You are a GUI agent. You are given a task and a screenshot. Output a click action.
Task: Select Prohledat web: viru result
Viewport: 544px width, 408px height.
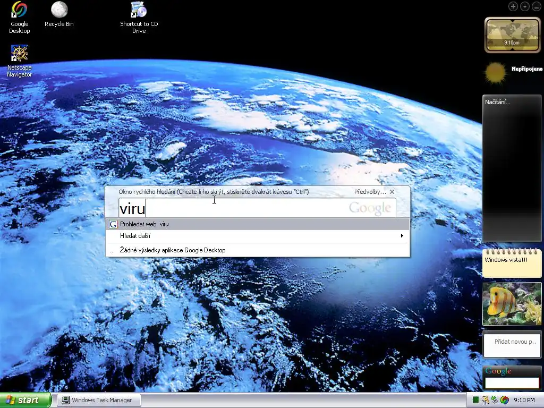258,224
